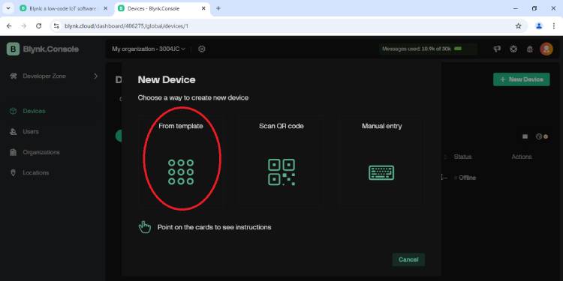
Task: Open the user profile avatar
Action: (x=546, y=49)
